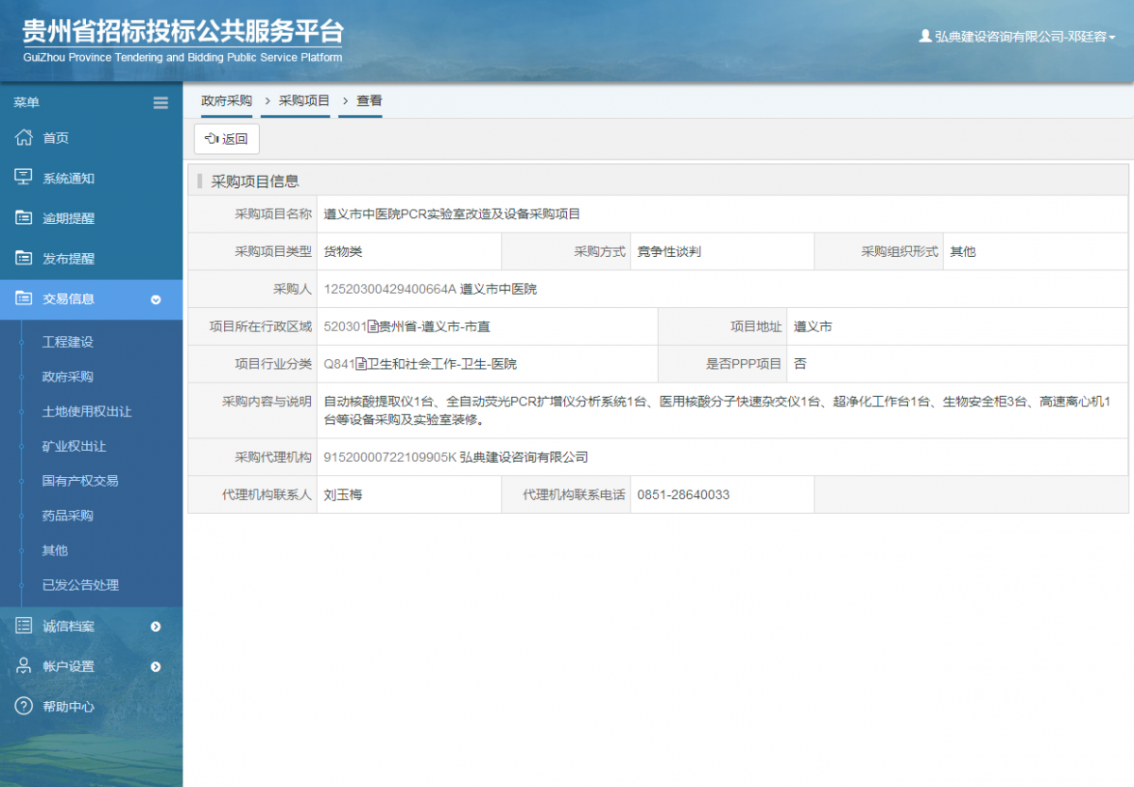This screenshot has width=1134, height=787.
Task: Open 系统通知 via its monitor icon
Action: (x=23, y=178)
